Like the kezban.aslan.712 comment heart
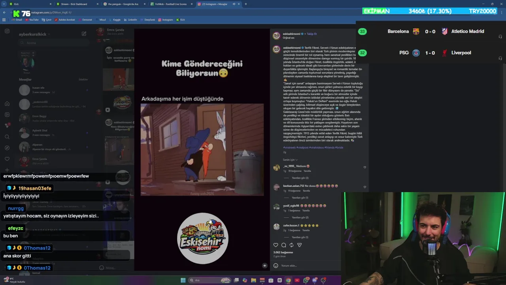 364,187
